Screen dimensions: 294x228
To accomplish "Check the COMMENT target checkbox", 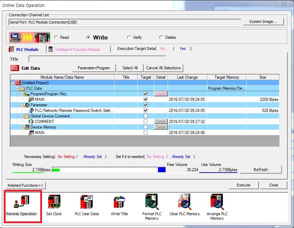I will [145, 122].
